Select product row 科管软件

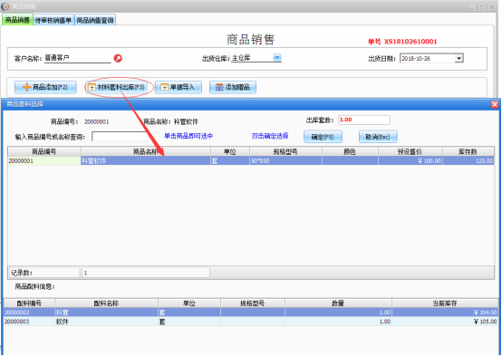(251, 160)
